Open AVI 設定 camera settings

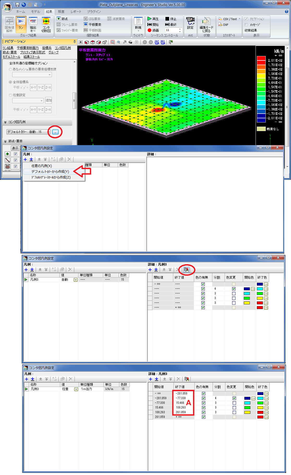tap(190, 23)
